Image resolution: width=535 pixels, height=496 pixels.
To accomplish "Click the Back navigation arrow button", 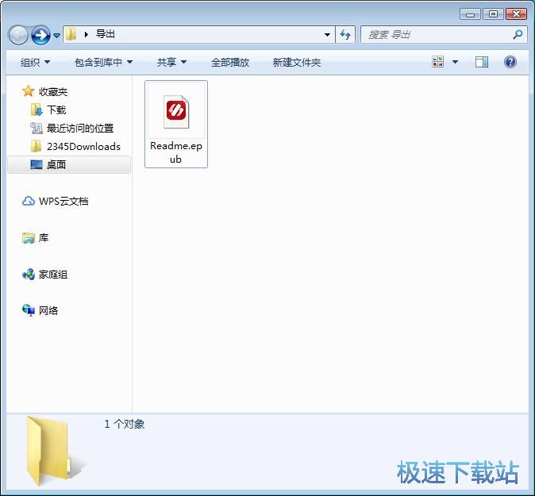I will [18, 35].
